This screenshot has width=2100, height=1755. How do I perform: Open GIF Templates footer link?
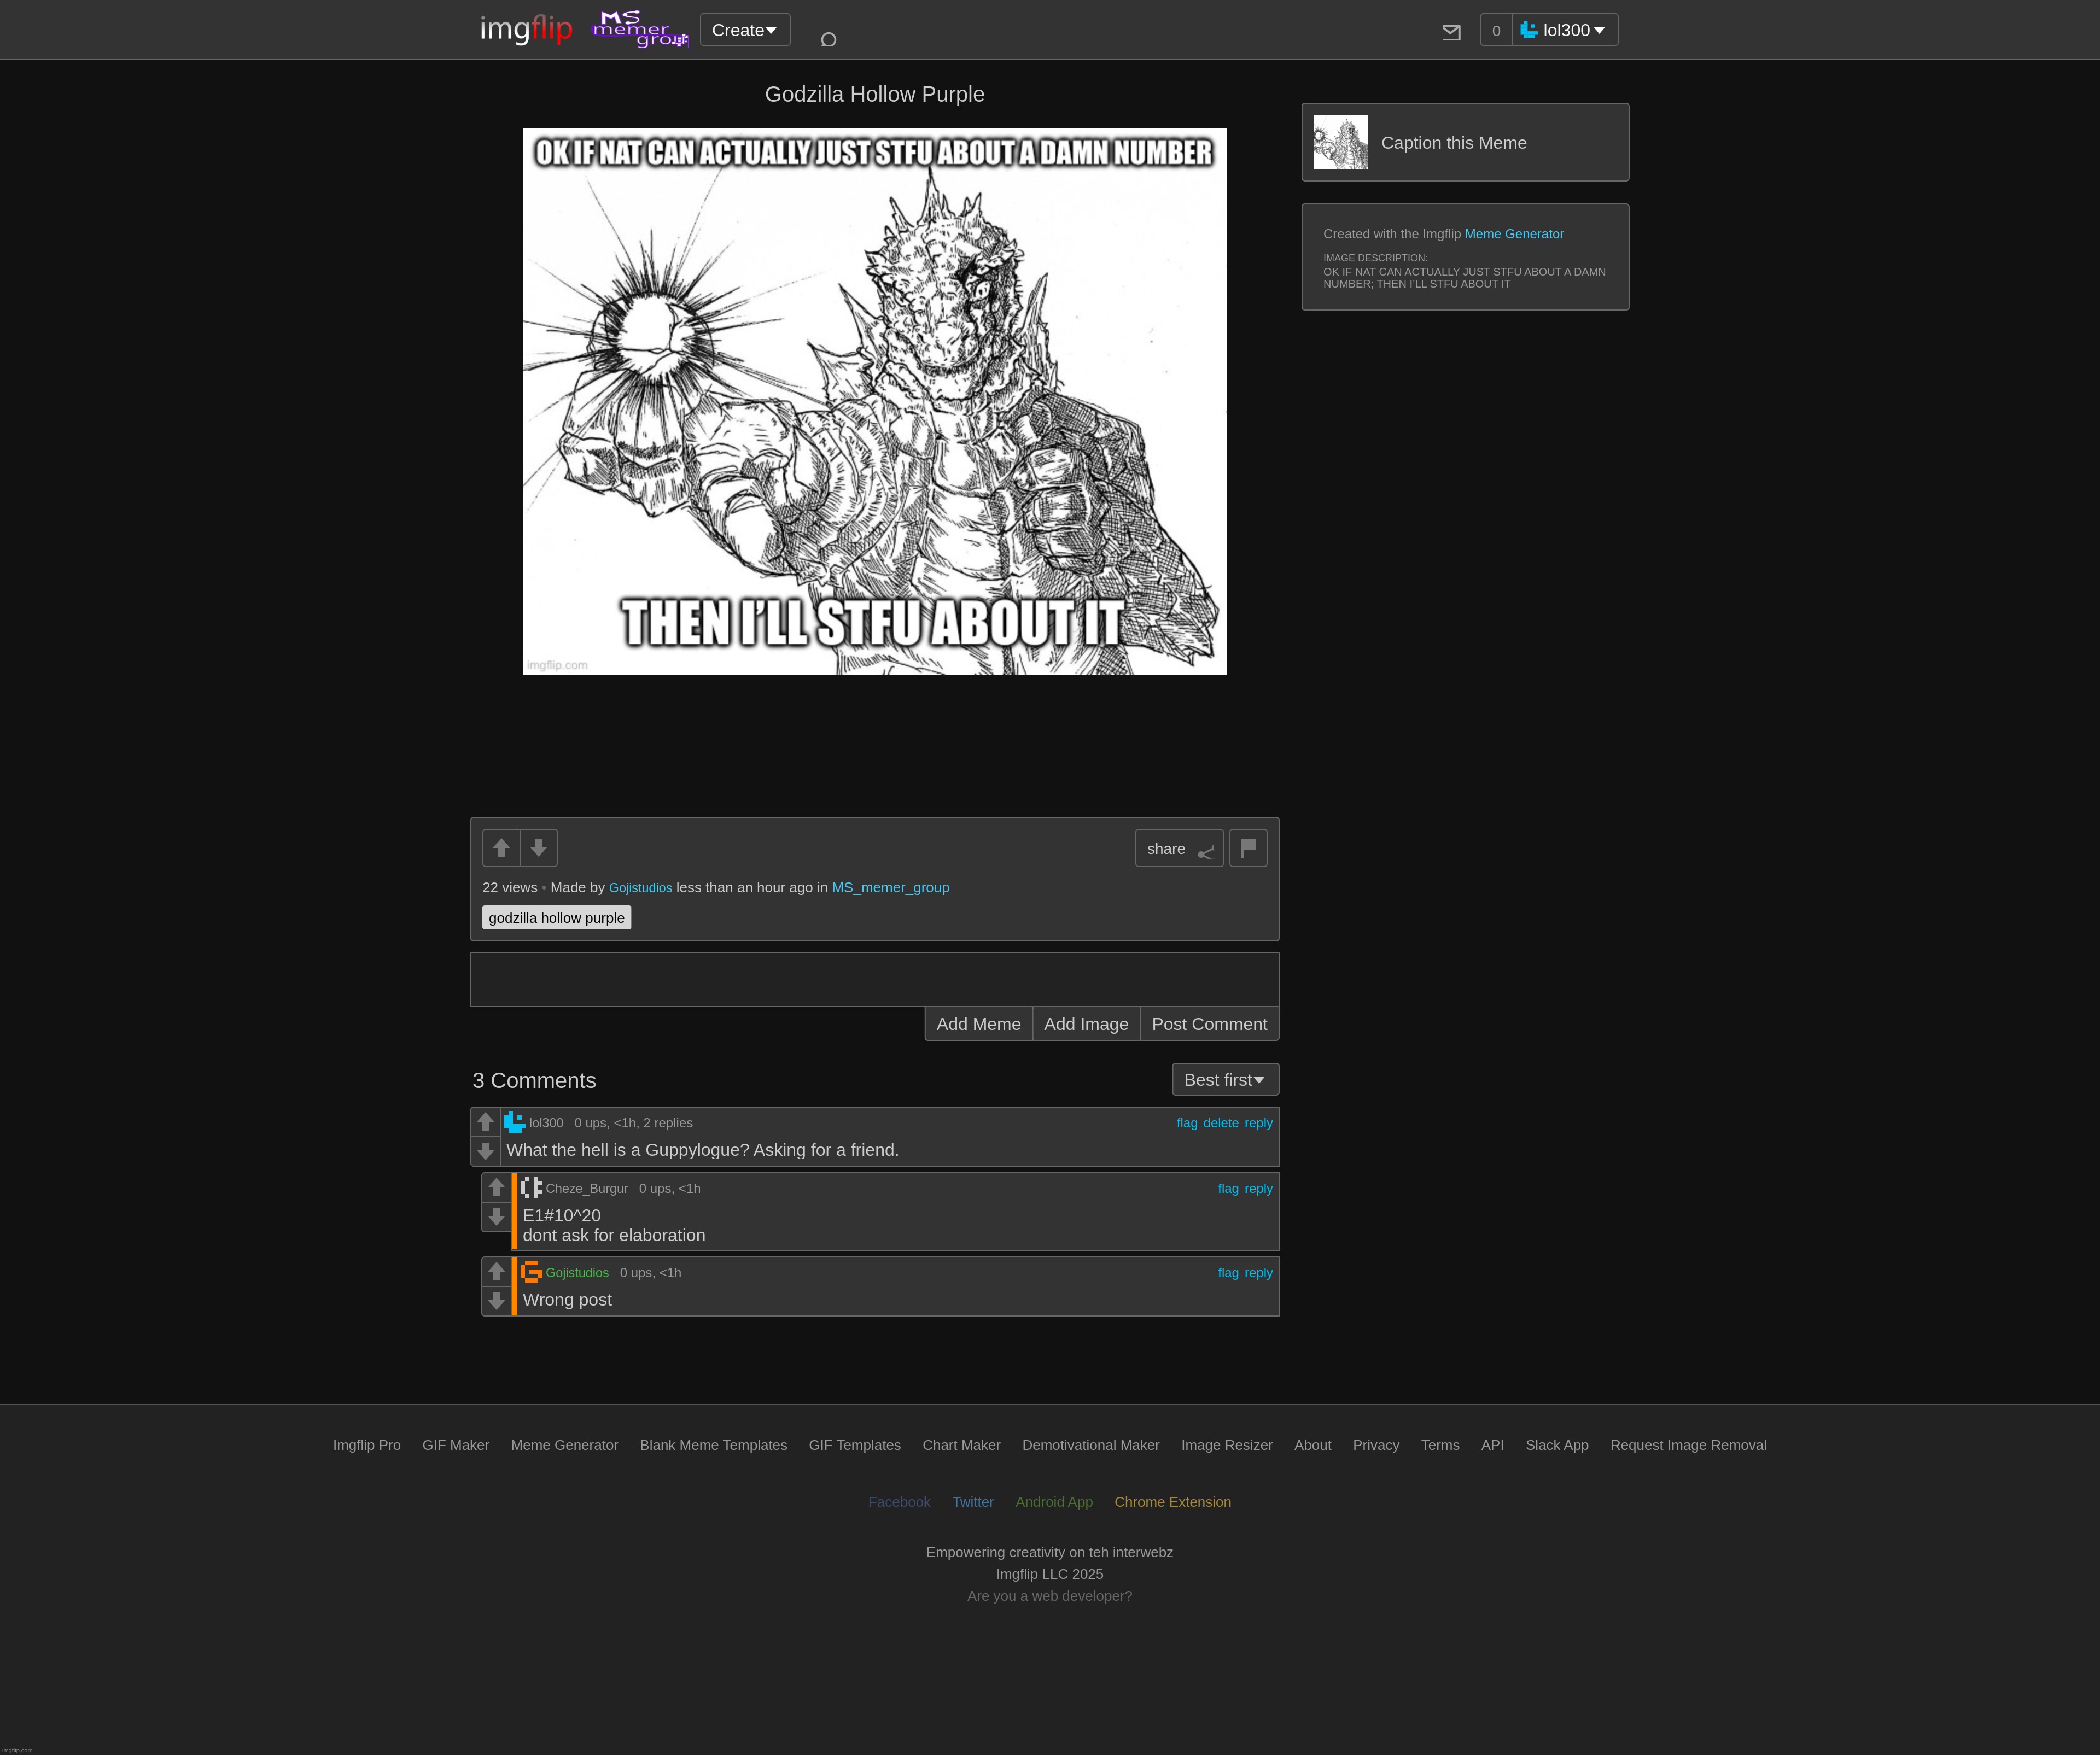(x=855, y=1445)
